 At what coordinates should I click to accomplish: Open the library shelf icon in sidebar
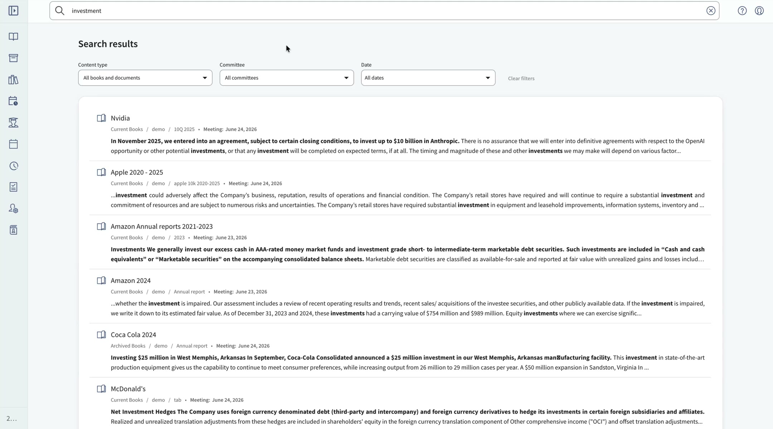point(14,79)
